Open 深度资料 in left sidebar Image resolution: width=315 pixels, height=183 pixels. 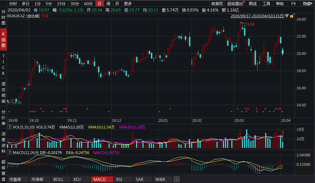tap(3, 143)
